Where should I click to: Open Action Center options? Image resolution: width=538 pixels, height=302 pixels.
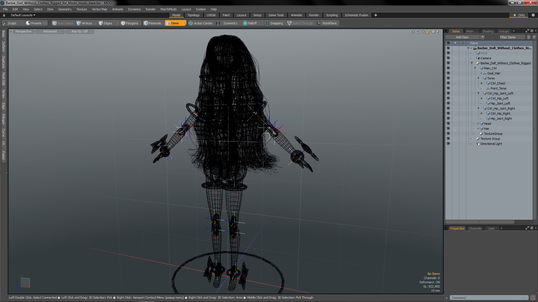pos(201,23)
